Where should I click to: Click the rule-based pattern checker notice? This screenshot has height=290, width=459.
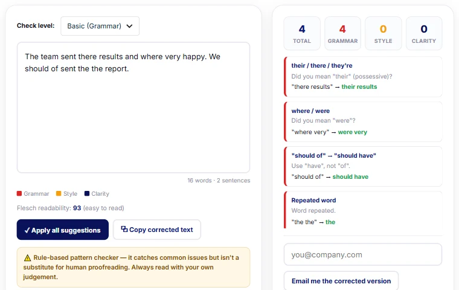pyautogui.click(x=133, y=267)
